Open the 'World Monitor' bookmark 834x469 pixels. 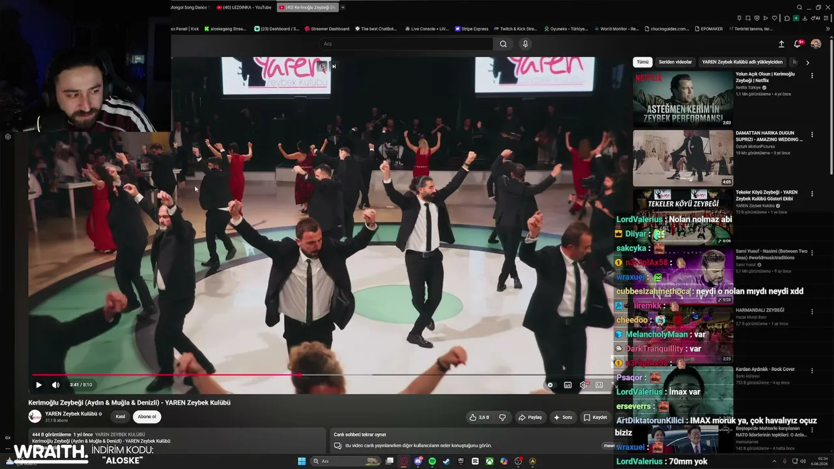[616, 29]
